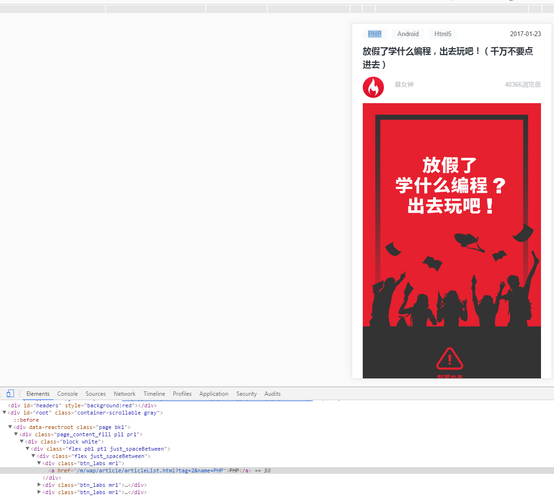554x497 pixels.
Task: Click the 40366浏览量 view count
Action: pos(523,84)
